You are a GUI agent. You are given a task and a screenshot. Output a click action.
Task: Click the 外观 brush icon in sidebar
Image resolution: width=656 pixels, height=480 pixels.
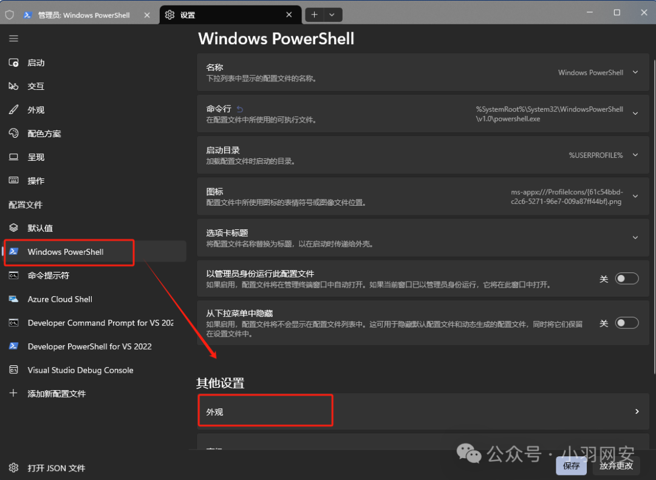(x=13, y=110)
